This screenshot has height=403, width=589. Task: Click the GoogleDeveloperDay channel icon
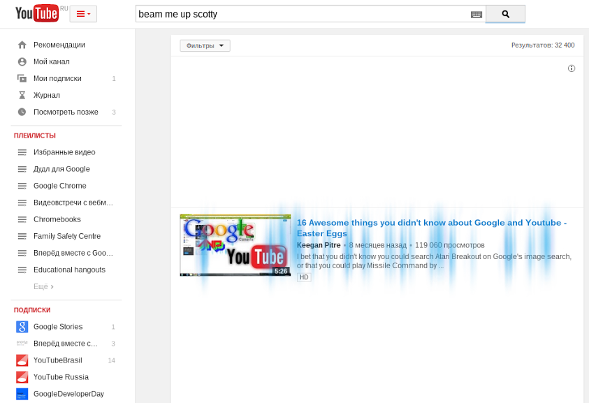[x=22, y=394]
